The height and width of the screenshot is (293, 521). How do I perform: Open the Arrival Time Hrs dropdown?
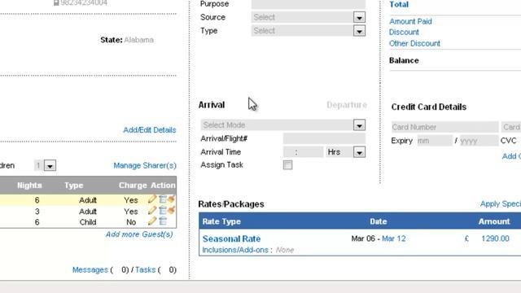coord(359,152)
